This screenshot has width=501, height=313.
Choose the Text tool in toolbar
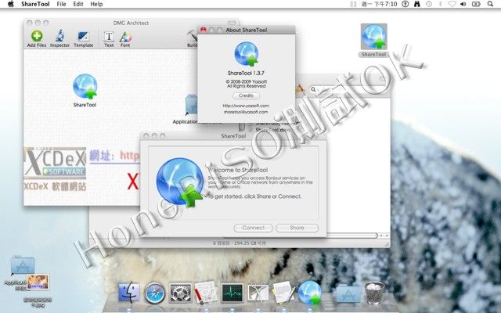(109, 37)
